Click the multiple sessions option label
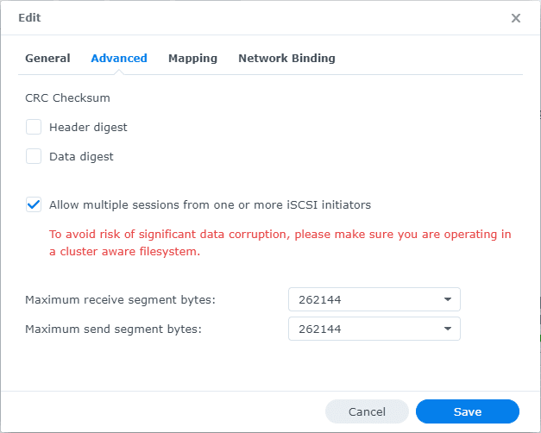 (x=210, y=205)
